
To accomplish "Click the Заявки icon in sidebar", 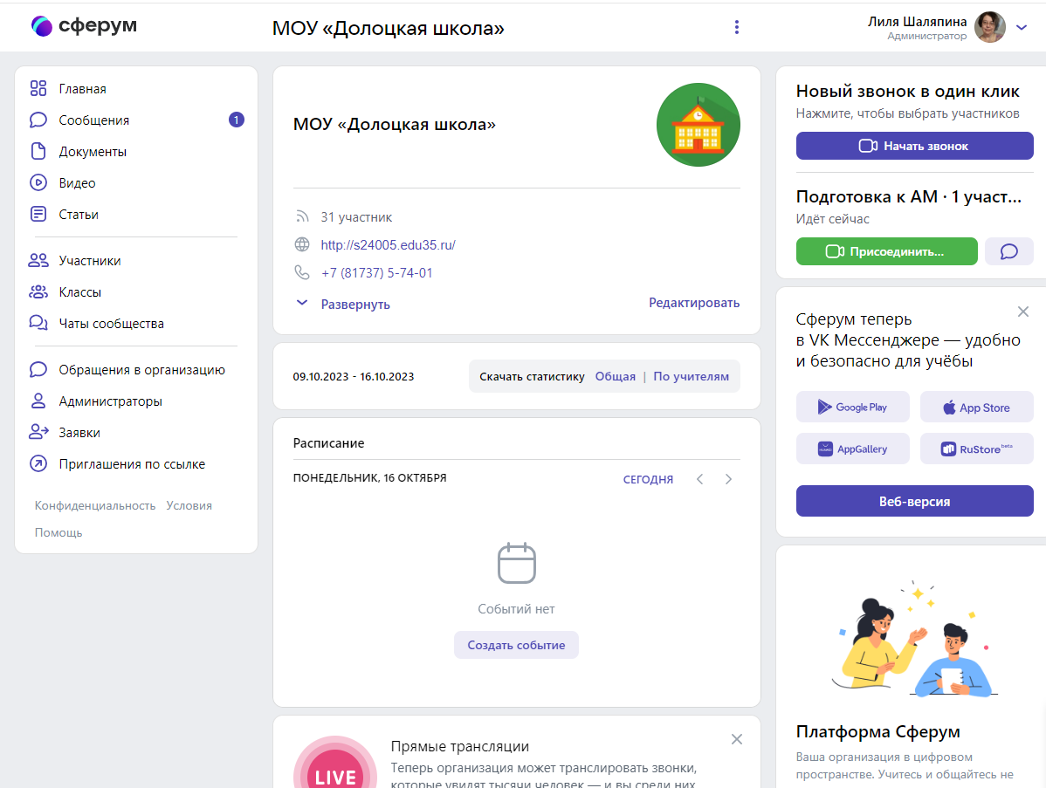I will (x=38, y=433).
